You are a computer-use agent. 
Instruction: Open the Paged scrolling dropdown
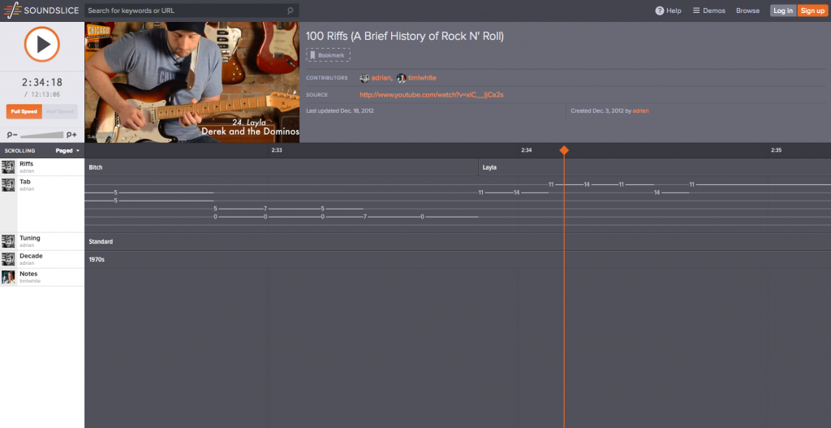[x=68, y=150]
